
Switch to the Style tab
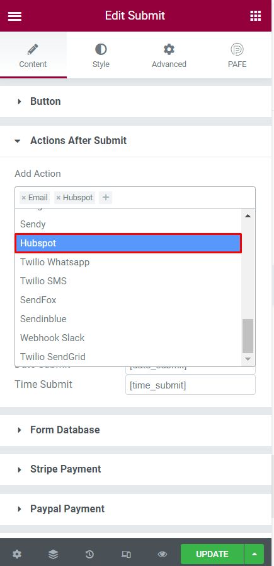point(101,56)
